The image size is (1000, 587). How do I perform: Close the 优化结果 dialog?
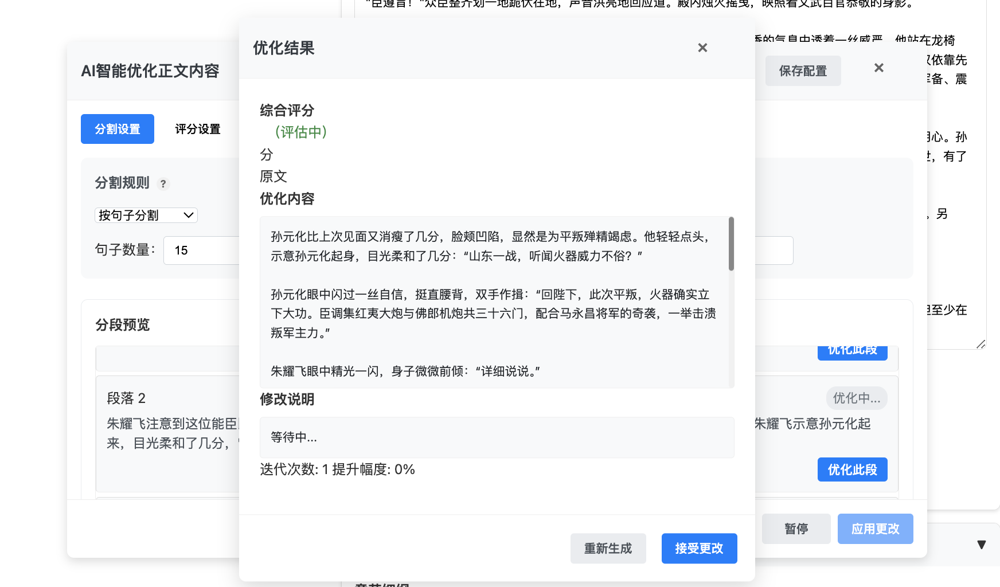pyautogui.click(x=702, y=48)
